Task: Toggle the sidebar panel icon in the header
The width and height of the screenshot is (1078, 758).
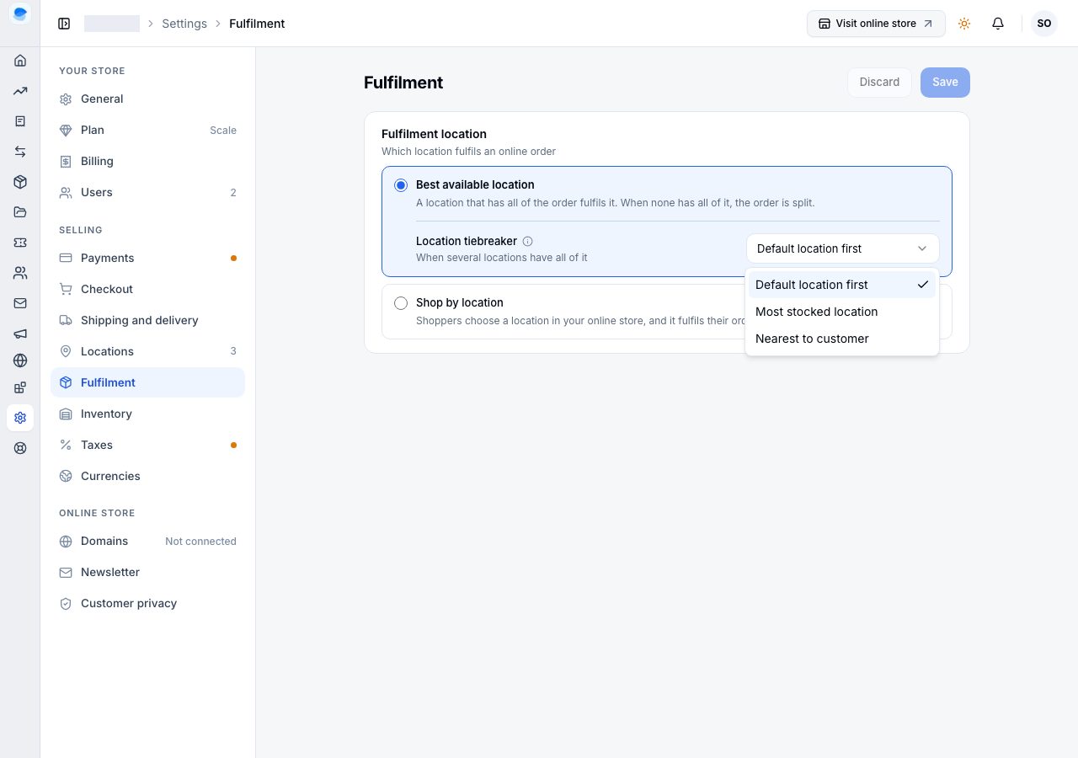Action: 64,24
